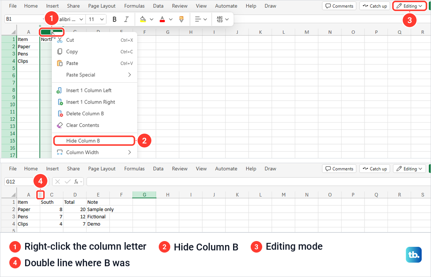Click the Cut scissors icon in context menu
431x277 pixels.
tap(60, 40)
